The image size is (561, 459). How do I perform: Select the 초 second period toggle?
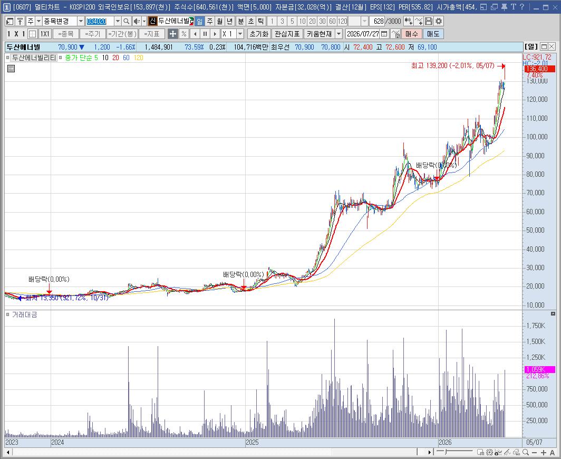click(251, 22)
